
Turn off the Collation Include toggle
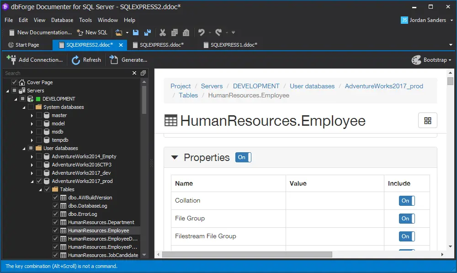(406, 201)
